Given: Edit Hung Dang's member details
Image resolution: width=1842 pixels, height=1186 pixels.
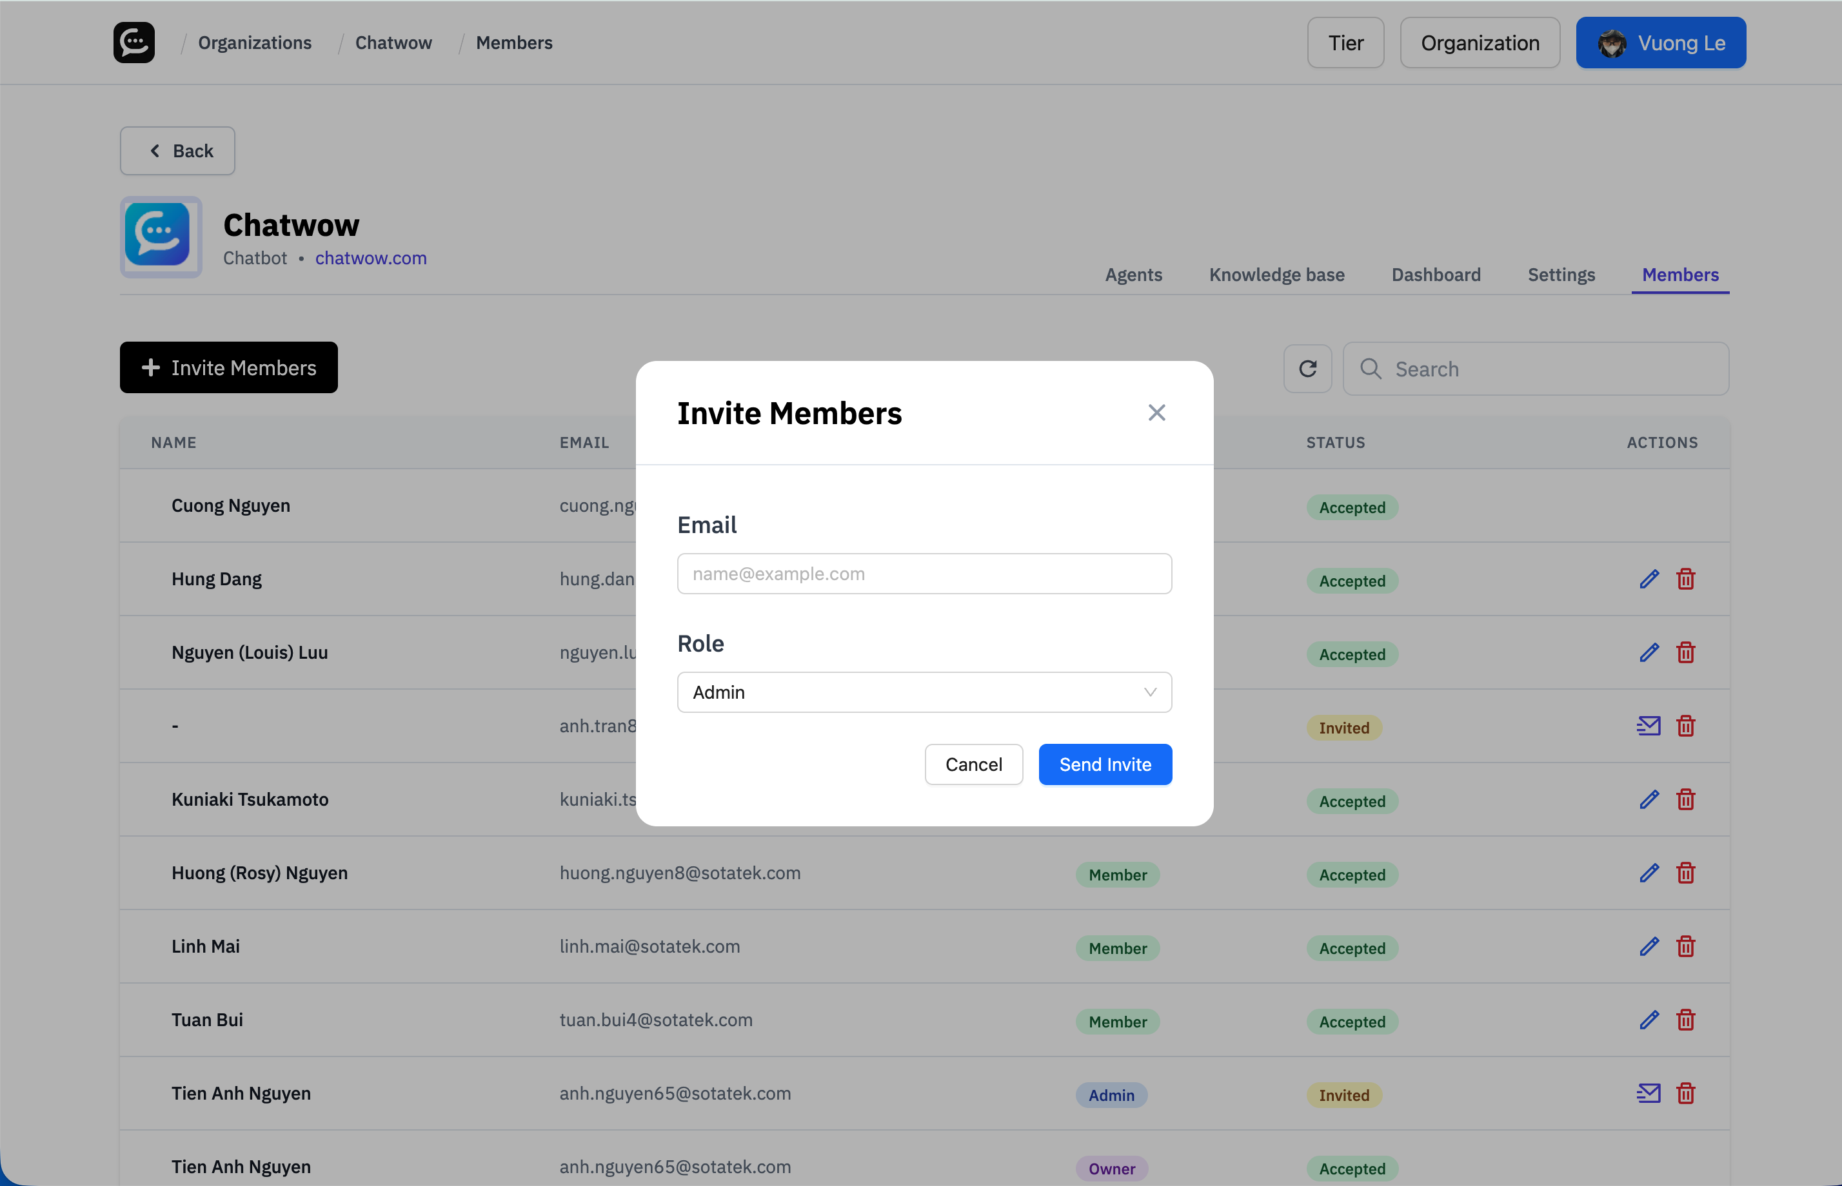Looking at the screenshot, I should click(1649, 578).
